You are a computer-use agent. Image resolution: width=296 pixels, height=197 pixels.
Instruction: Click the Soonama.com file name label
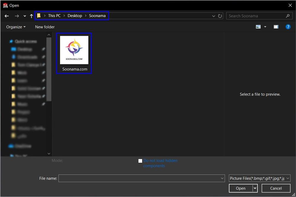[75, 69]
